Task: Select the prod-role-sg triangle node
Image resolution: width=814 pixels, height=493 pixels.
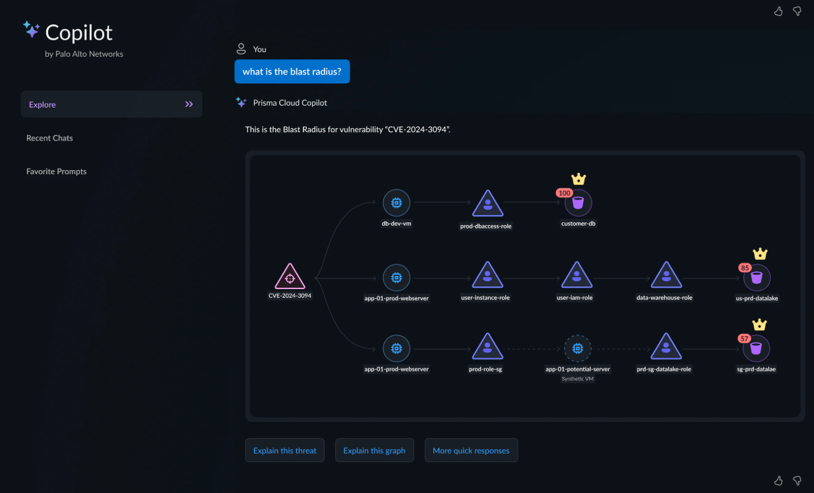Action: point(487,348)
